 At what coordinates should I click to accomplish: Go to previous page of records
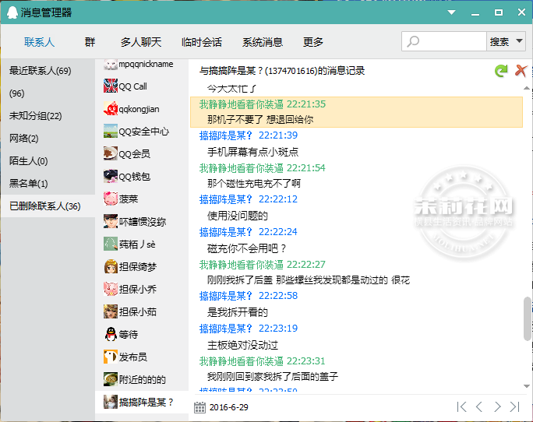click(x=479, y=406)
